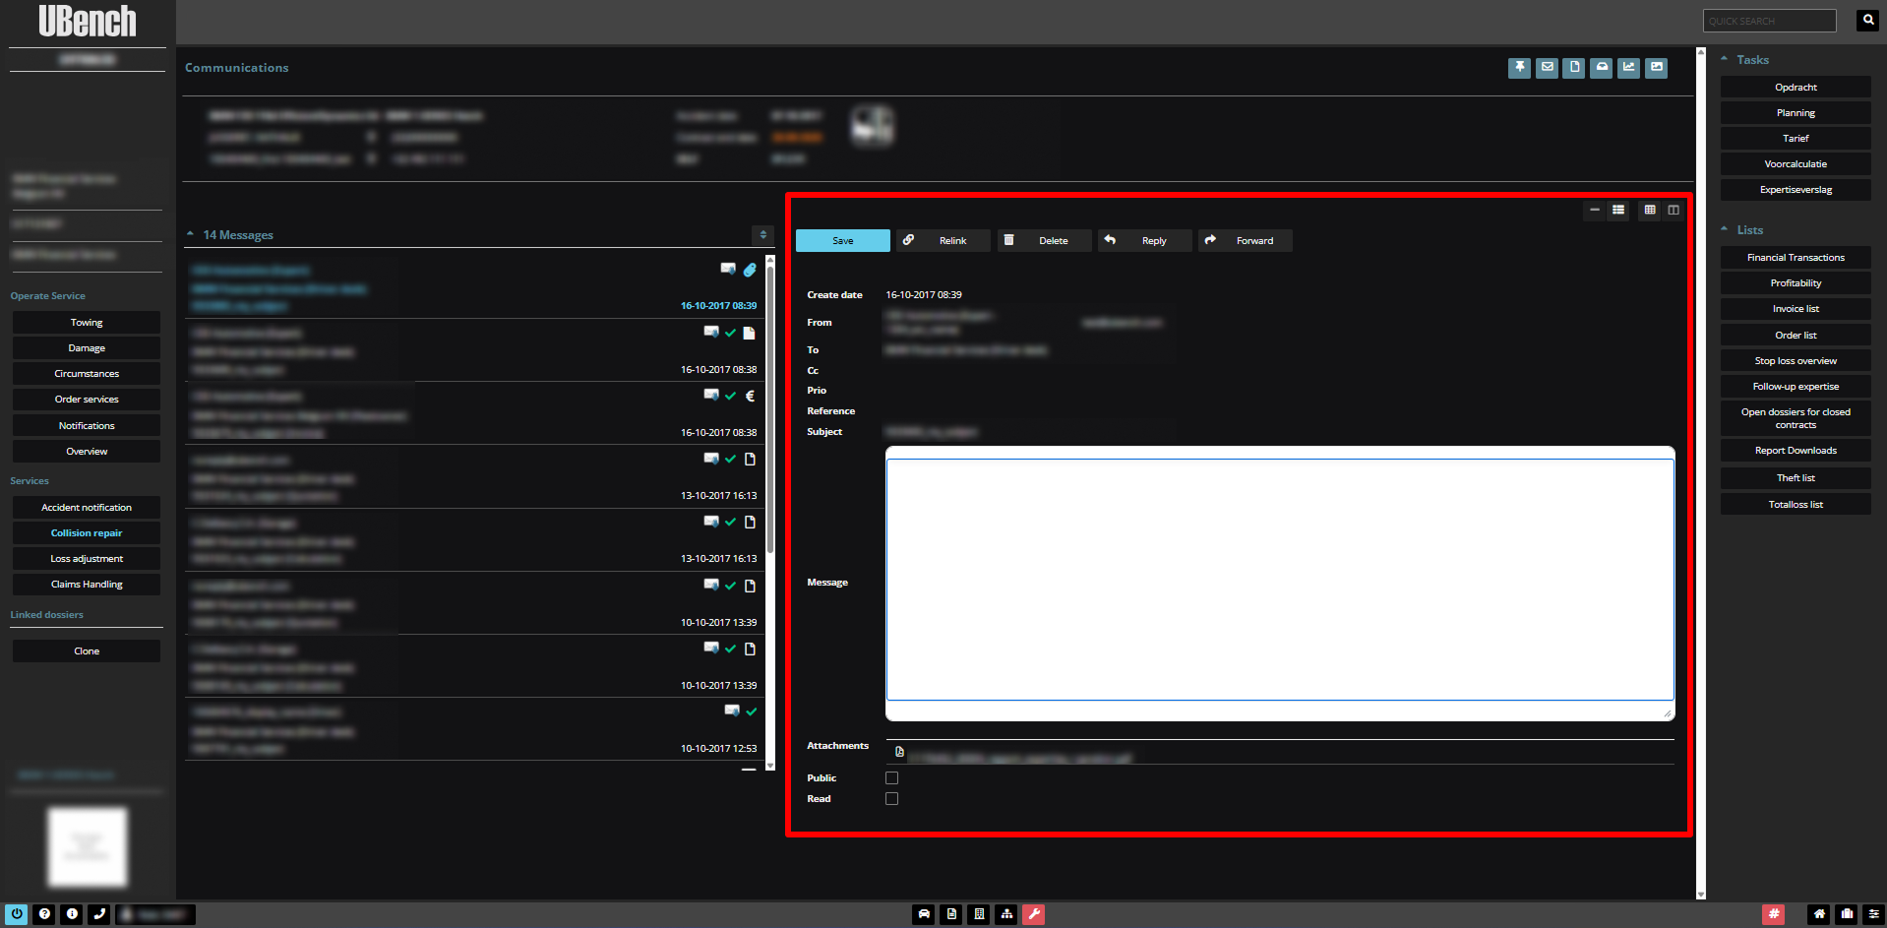Screen dimensions: 1887x928
Task: Open the line chart icon in header toolbar
Action: pos(1629,68)
